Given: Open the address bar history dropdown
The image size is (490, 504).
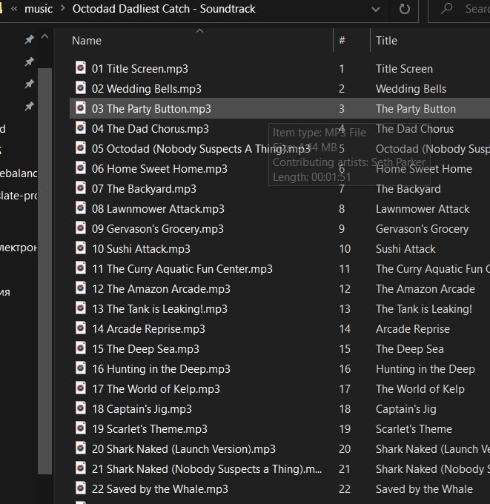Looking at the screenshot, I should pos(376,10).
